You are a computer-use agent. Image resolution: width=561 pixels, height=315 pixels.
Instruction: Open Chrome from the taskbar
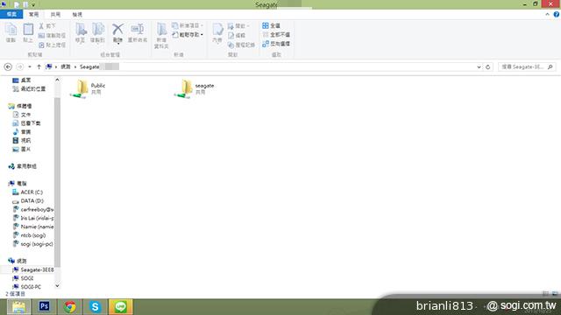point(70,306)
